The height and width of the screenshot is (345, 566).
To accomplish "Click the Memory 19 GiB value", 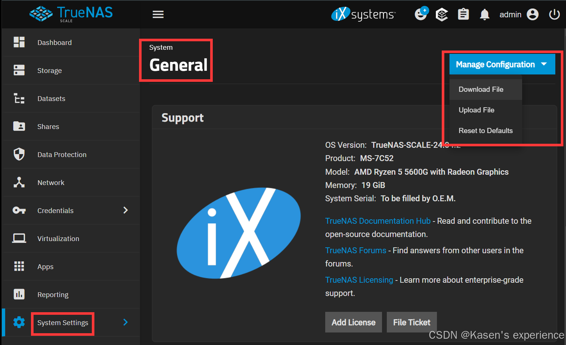I will (373, 185).
